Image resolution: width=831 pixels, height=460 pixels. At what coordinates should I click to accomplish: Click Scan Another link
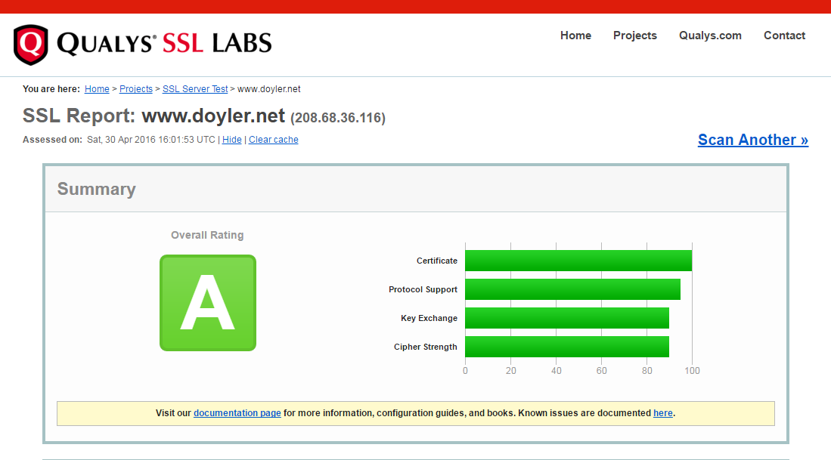pos(753,140)
